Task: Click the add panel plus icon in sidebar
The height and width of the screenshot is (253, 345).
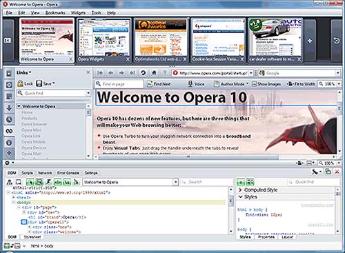Action: click(9, 153)
